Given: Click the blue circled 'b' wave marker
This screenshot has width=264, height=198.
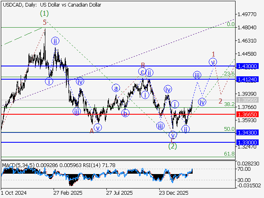Looking at the screenshot, I should point(125,113).
